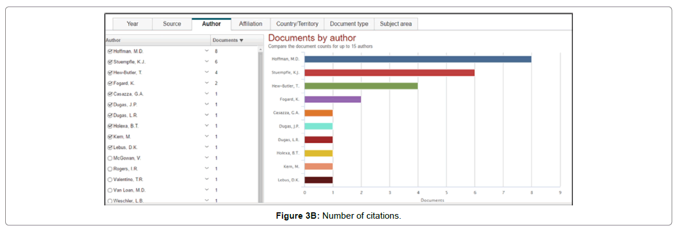Open the chevron for Casazza, G.A.

pos(207,94)
